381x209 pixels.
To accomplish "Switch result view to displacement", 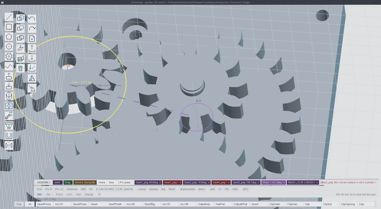I will pos(187,189).
